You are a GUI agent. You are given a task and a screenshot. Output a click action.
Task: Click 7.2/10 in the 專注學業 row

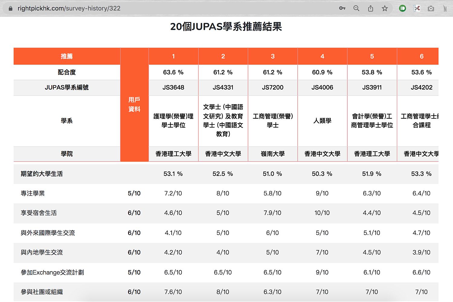point(173,194)
